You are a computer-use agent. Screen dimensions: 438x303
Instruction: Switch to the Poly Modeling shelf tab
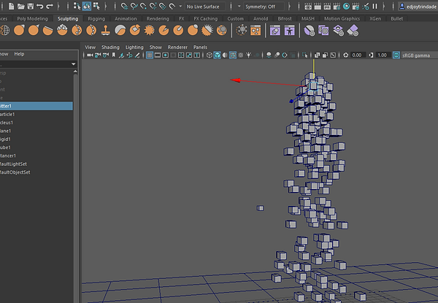tap(32, 18)
